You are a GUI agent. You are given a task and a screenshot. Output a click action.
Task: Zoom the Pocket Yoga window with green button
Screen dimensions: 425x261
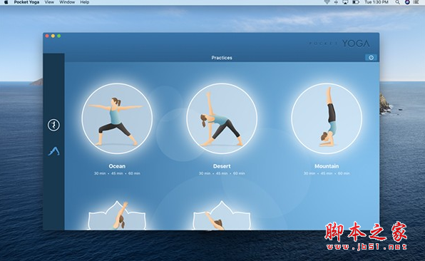click(59, 36)
